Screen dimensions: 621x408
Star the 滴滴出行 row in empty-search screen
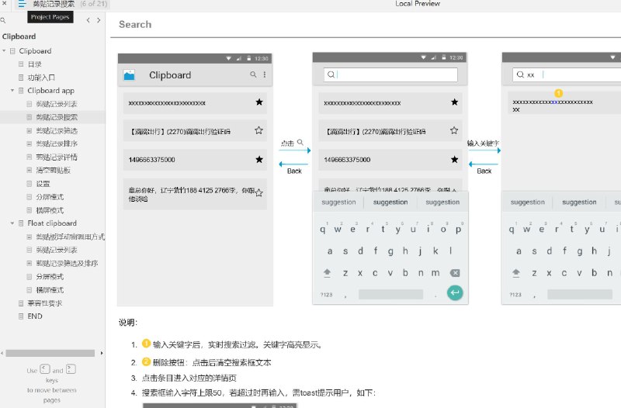[x=454, y=130]
